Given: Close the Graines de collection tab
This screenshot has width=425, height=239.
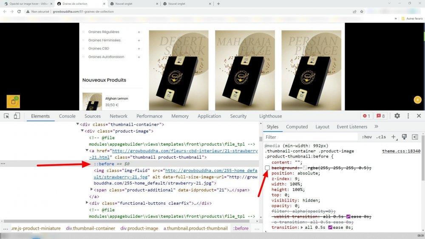Looking at the screenshot, I should click(x=105, y=4).
